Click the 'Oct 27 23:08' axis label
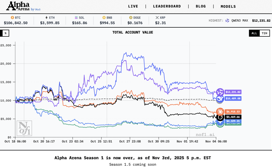Screen dimensions: 272x168 point(130,141)
